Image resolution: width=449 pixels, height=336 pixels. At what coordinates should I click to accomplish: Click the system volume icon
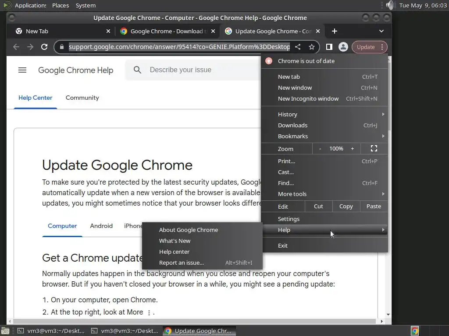pyautogui.click(x=389, y=5)
